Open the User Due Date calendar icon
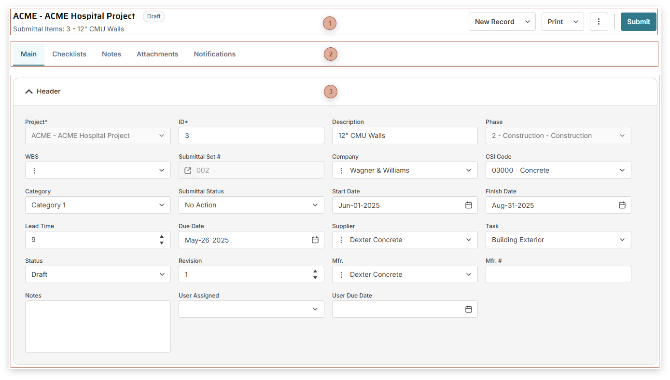Viewport: 670px width, 380px height. click(468, 309)
